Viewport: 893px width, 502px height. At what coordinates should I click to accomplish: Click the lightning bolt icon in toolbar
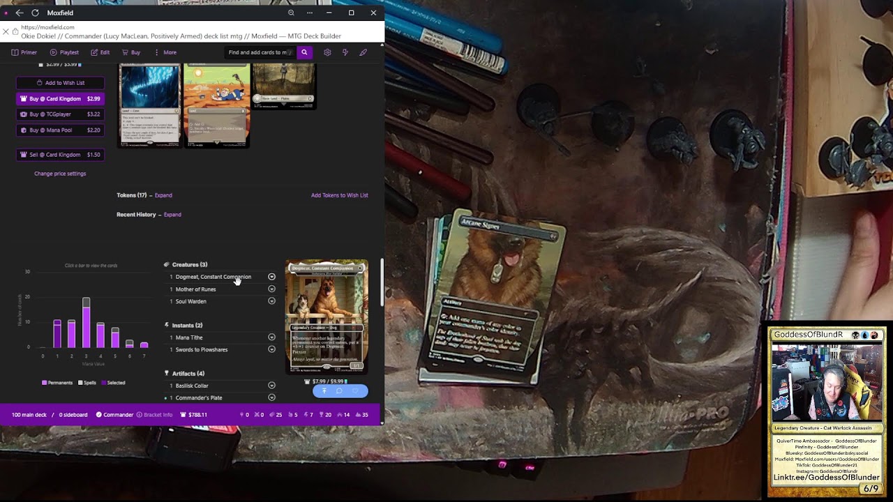click(345, 52)
